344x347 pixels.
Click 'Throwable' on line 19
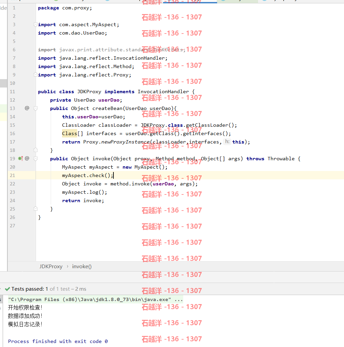pyautogui.click(x=281, y=159)
